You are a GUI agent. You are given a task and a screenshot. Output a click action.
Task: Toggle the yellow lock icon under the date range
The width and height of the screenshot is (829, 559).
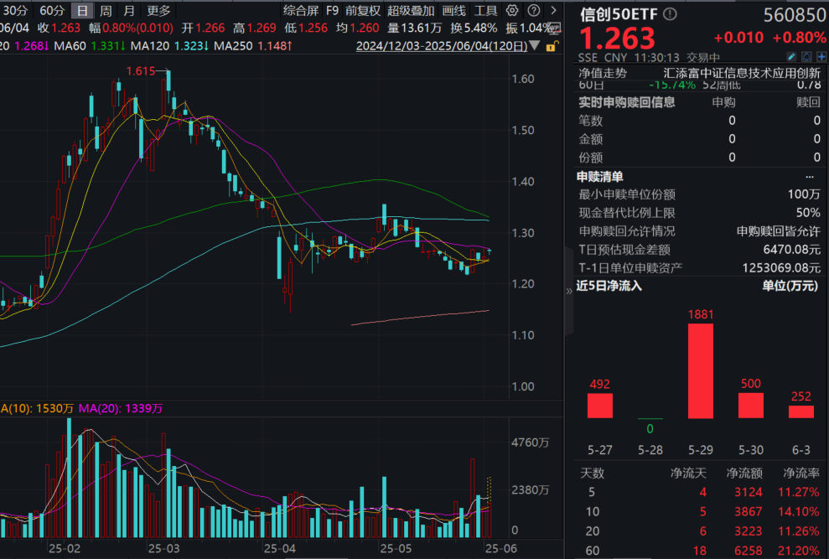[x=551, y=49]
